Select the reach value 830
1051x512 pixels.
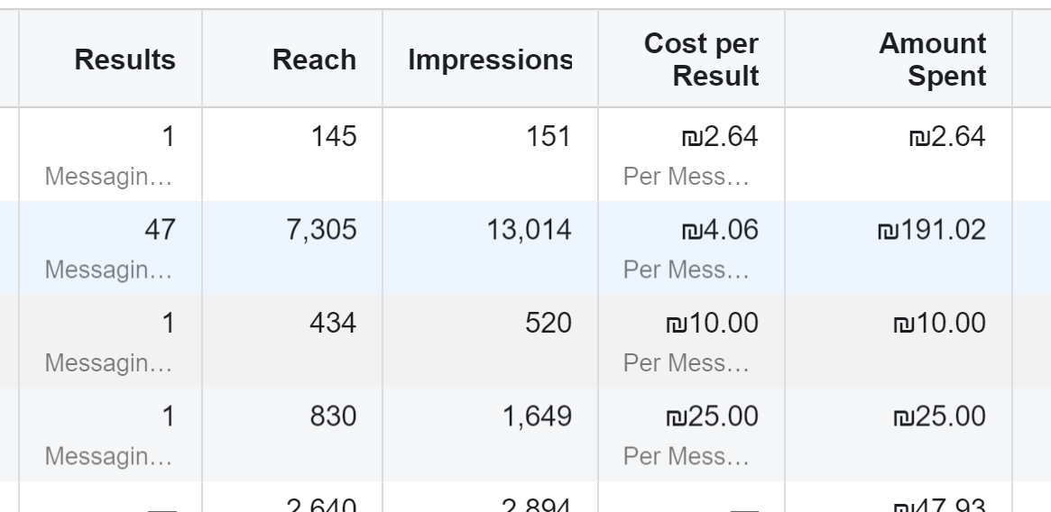(x=333, y=416)
